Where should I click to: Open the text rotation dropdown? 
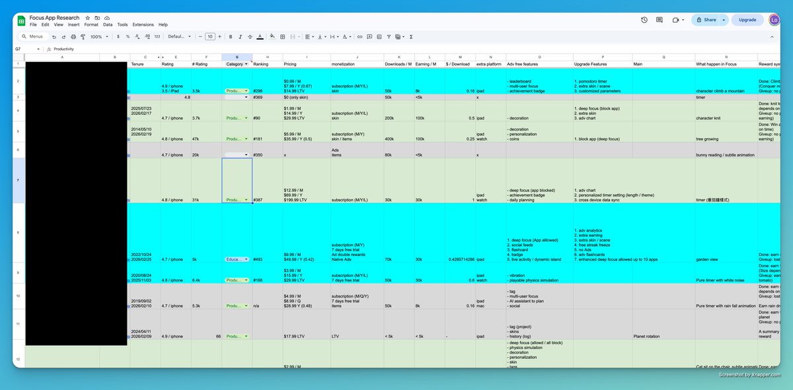pos(346,36)
